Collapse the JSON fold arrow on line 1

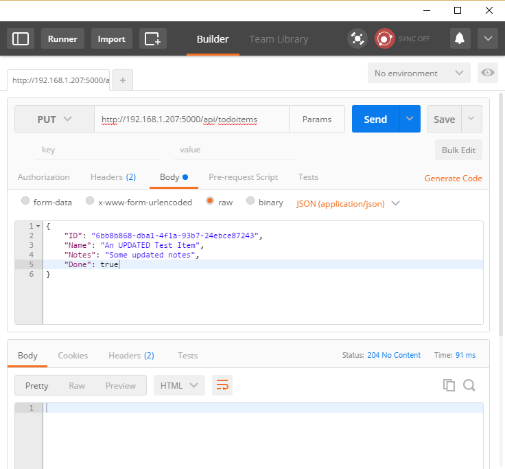(x=38, y=227)
